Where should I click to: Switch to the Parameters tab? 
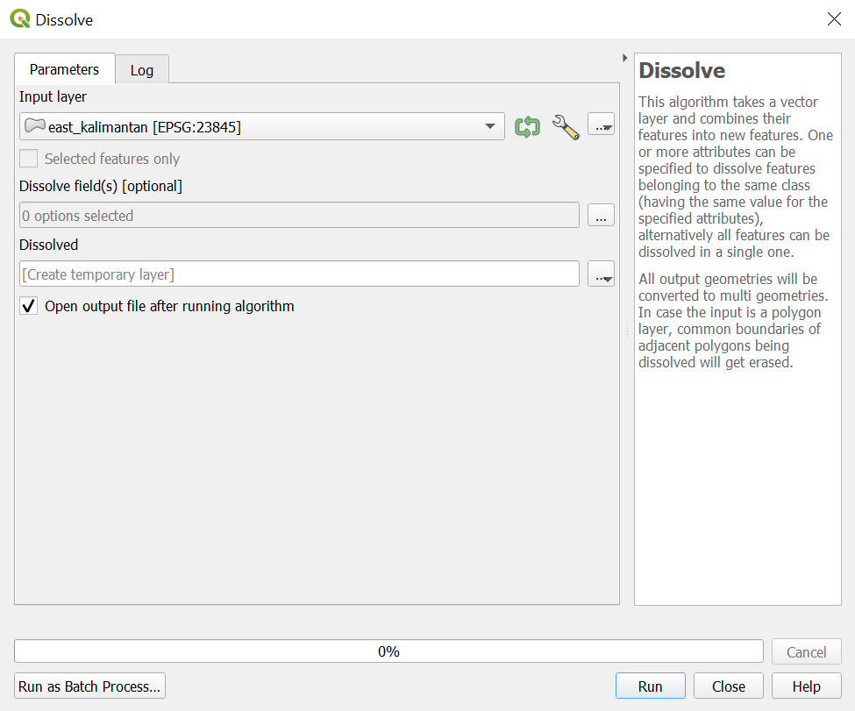pos(64,69)
